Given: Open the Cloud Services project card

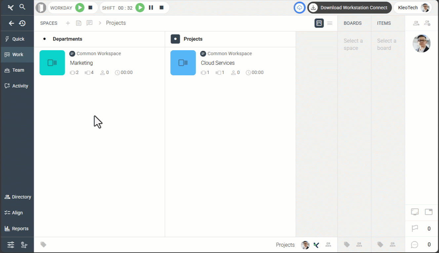Looking at the screenshot, I should pos(218,63).
